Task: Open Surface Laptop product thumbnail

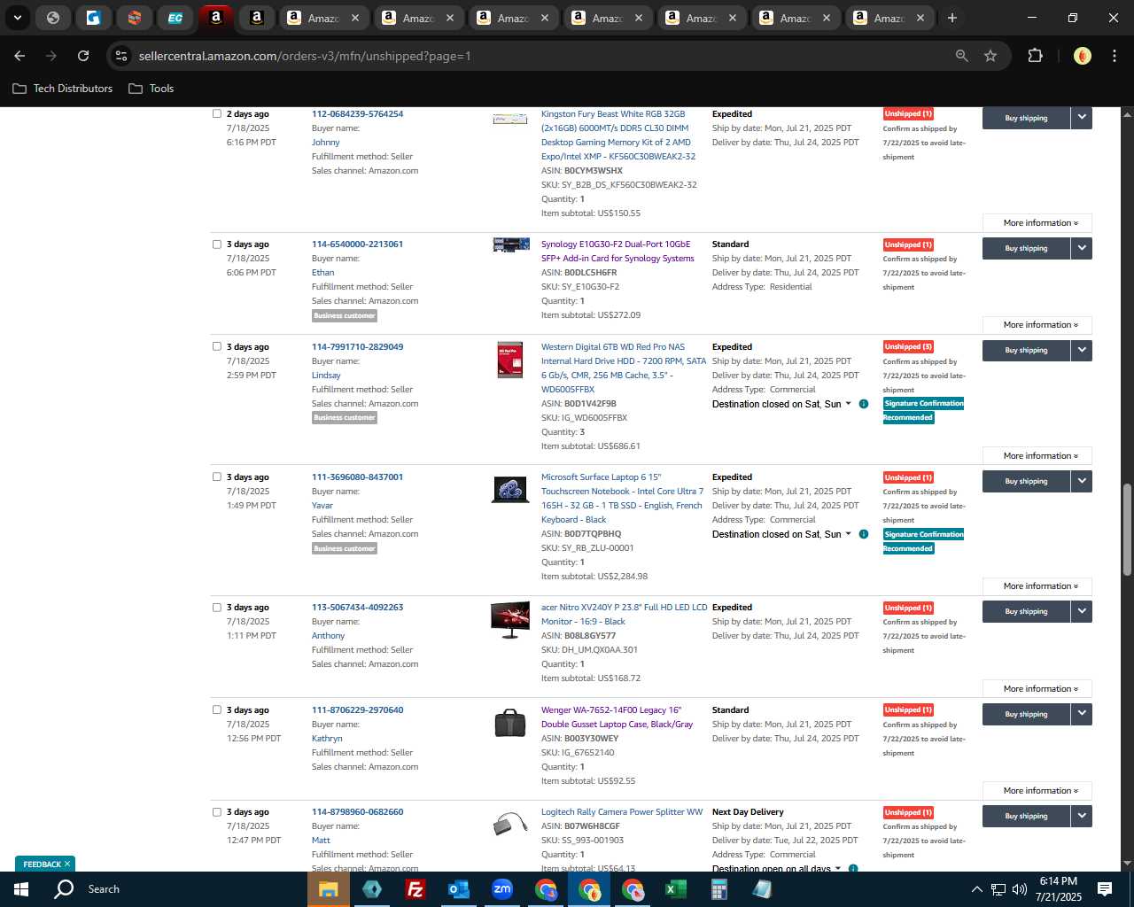Action: tap(510, 489)
